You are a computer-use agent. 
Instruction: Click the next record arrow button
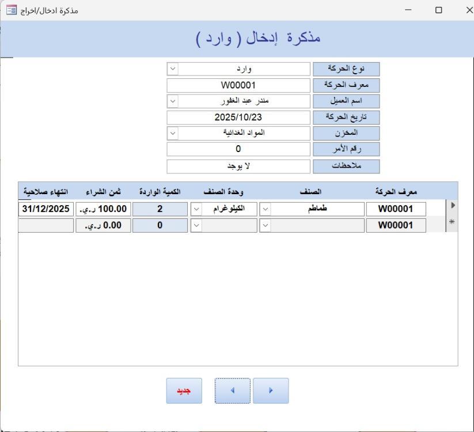click(x=271, y=391)
